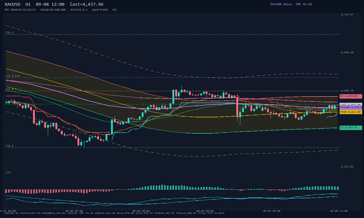Screen dimensions: 364x218
Task: Click the 09-01 06:00 time axis label
Action: click(x=8, y=211)
